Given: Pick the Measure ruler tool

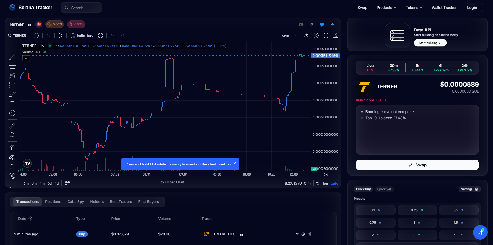Looking at the screenshot, I should (x=12, y=126).
